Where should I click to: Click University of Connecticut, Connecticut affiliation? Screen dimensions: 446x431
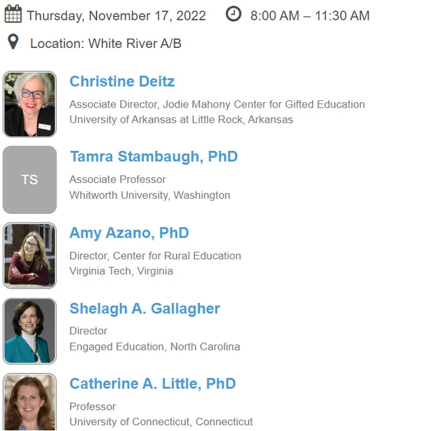pyautogui.click(x=161, y=422)
